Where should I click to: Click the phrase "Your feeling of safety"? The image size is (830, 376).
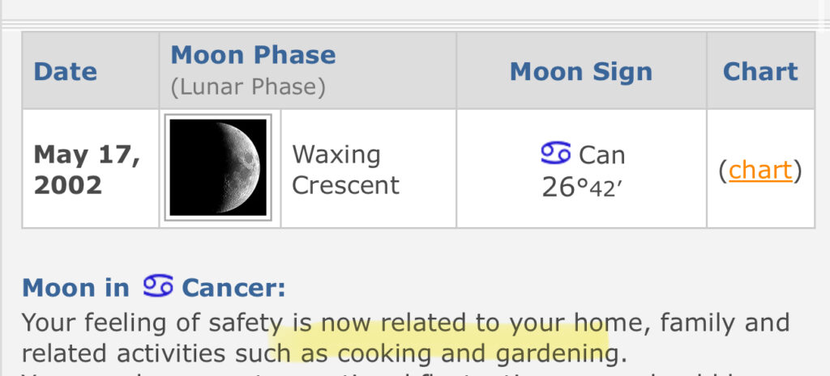tap(152, 323)
